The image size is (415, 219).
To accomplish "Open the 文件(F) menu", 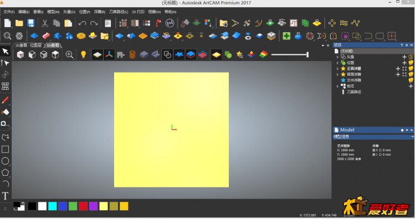I will 9,12.
